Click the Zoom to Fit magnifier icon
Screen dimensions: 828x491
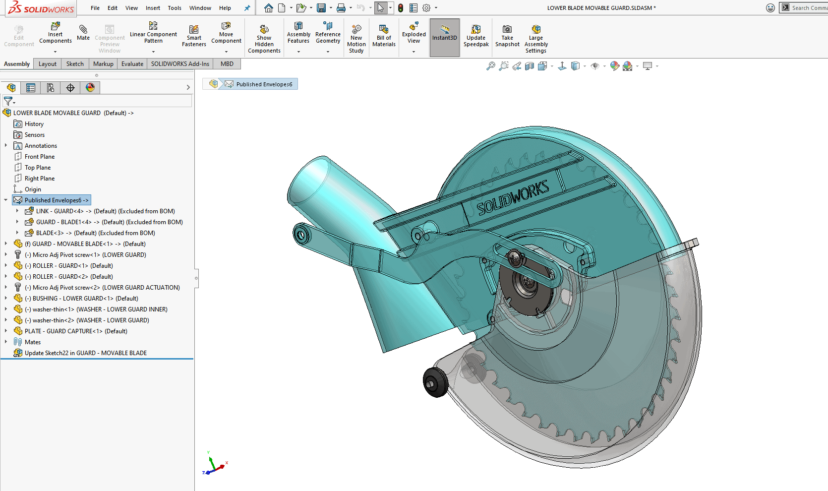491,66
